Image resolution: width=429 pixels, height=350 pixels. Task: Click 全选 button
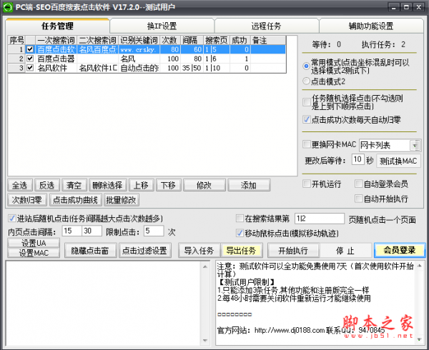(x=20, y=185)
